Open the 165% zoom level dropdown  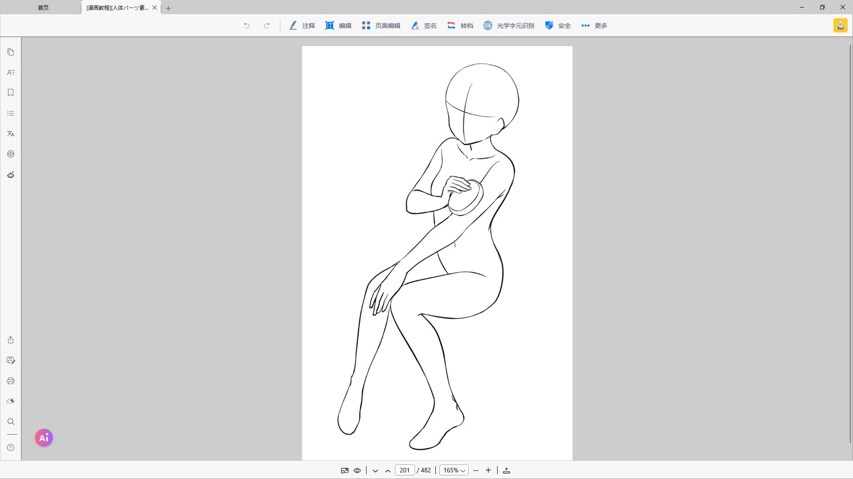[454, 471]
